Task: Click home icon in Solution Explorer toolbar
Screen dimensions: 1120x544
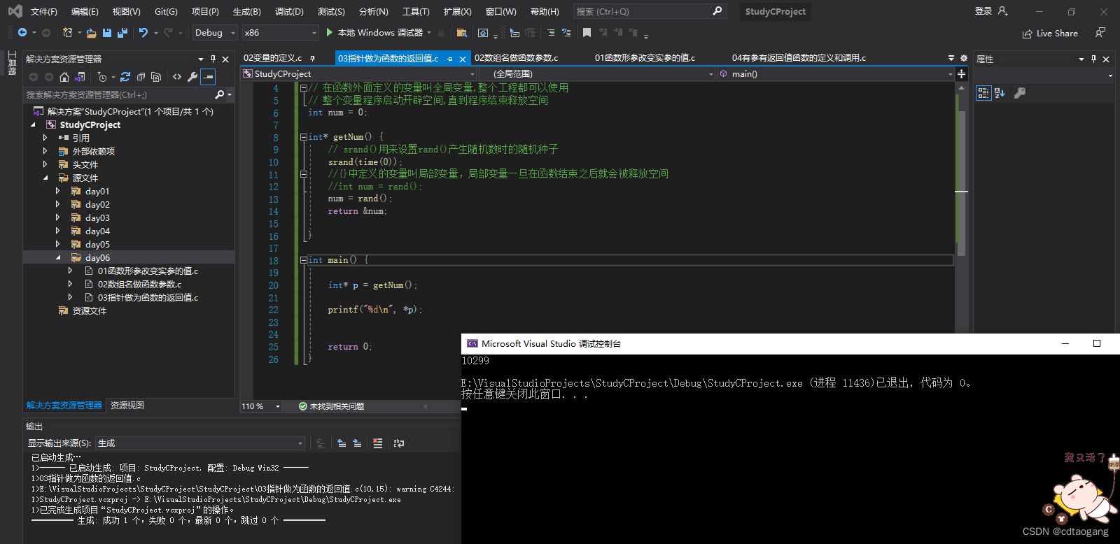Action: 64,77
